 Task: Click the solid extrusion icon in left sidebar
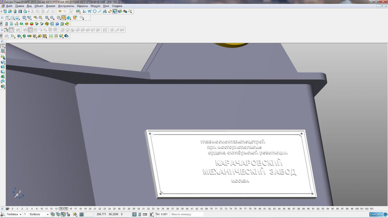pos(3,67)
